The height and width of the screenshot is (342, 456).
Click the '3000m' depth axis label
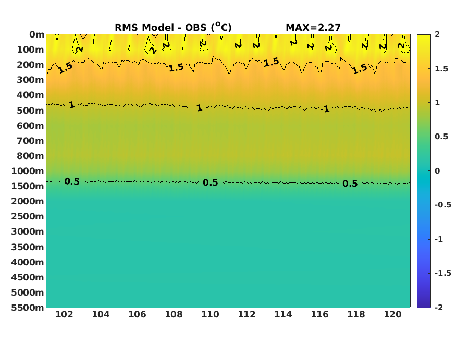pos(28,232)
